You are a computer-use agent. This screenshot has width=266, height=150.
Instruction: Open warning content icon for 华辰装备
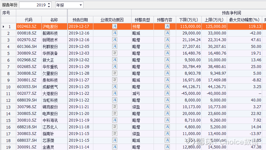point(167,53)
